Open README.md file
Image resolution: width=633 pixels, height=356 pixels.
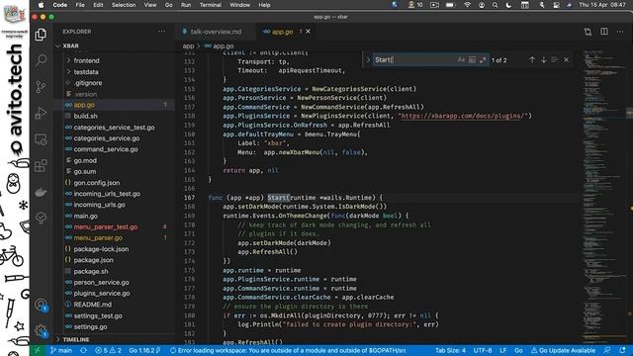click(x=92, y=305)
